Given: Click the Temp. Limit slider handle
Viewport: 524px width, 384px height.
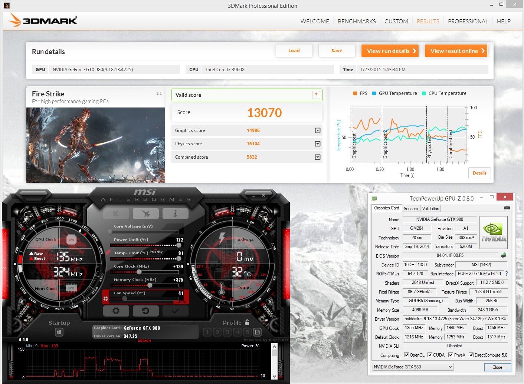Looking at the screenshot, I should [179, 258].
